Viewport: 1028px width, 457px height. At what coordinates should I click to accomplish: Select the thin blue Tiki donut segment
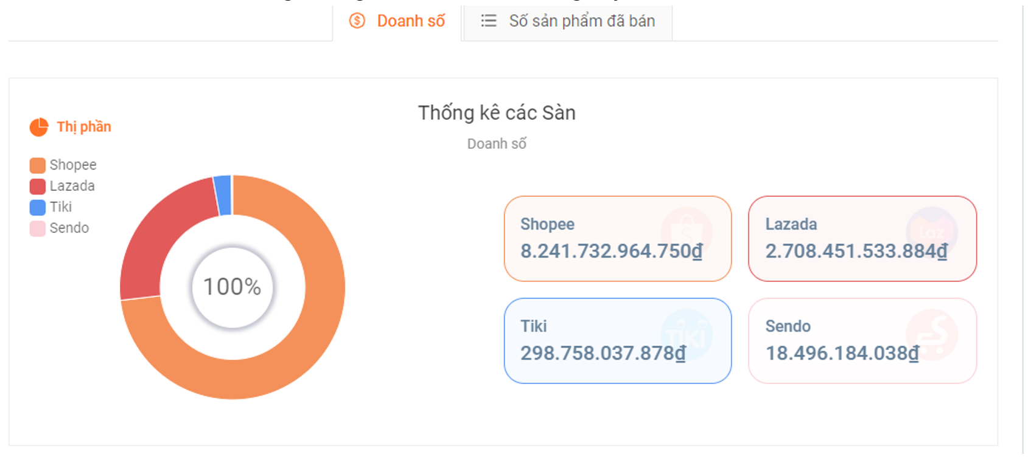click(x=223, y=195)
